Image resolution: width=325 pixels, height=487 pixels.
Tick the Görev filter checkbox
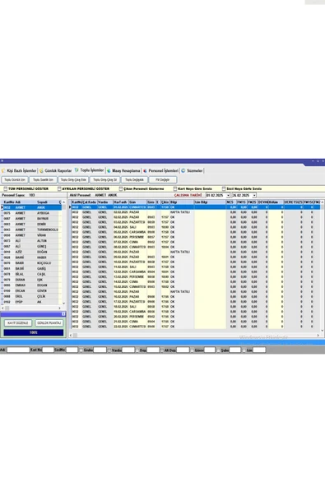pos(192,350)
